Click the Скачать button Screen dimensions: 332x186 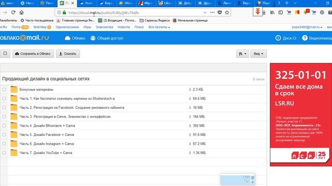[68, 54]
